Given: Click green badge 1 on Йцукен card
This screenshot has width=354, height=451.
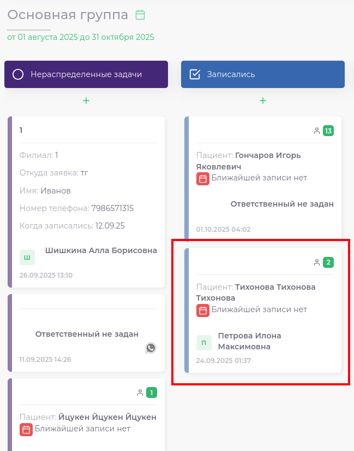Looking at the screenshot, I should pyautogui.click(x=151, y=393).
